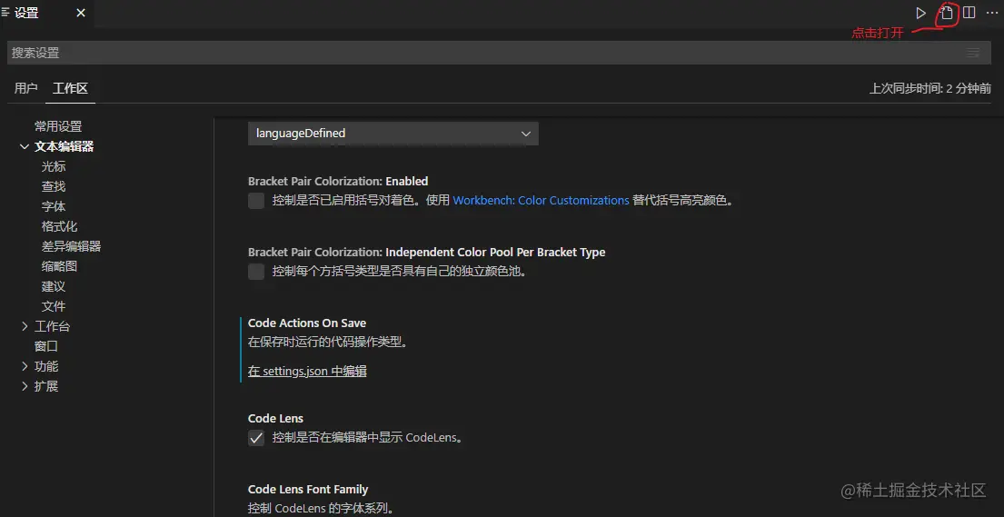Open the languageDefined dropdown
This screenshot has width=1004, height=517.
pos(393,134)
